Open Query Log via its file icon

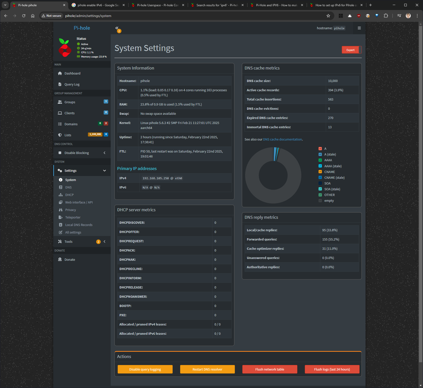coord(60,84)
